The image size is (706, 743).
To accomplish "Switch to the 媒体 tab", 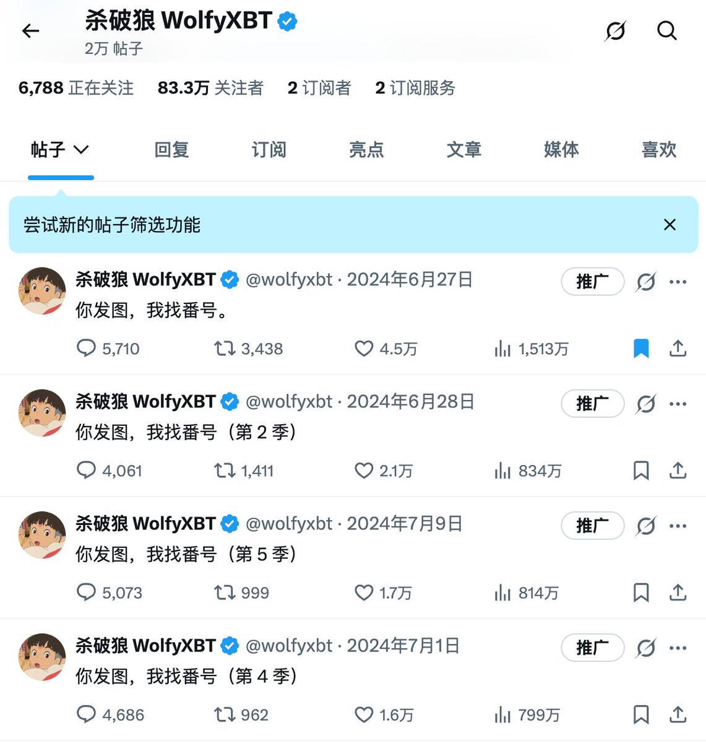I will (x=561, y=149).
